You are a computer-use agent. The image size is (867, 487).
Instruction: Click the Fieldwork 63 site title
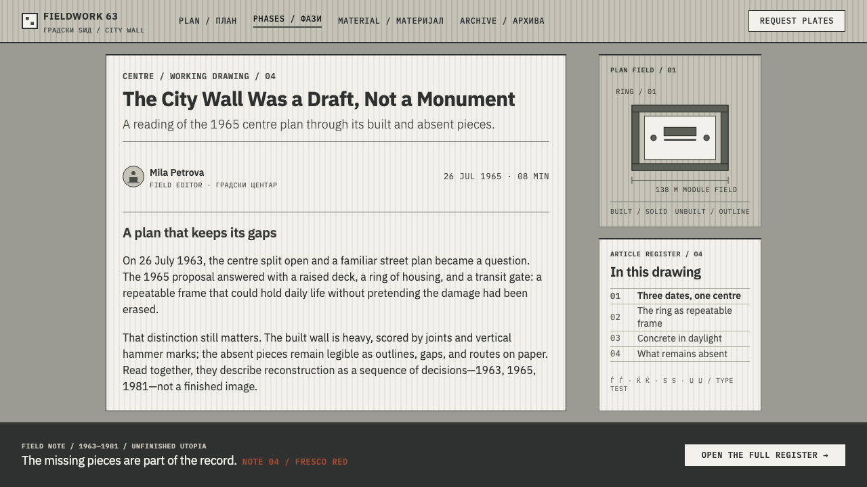tap(81, 16)
